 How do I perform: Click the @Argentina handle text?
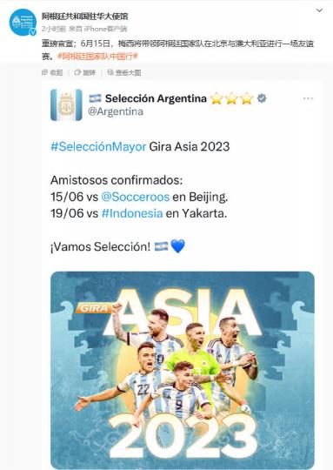click(116, 111)
